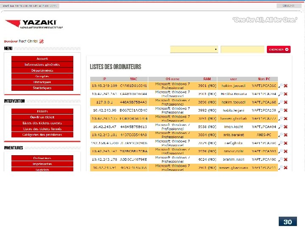Screen dimensions: 305x229
Task: Open Imprimantes under Inventaires
Action: (x=42, y=164)
